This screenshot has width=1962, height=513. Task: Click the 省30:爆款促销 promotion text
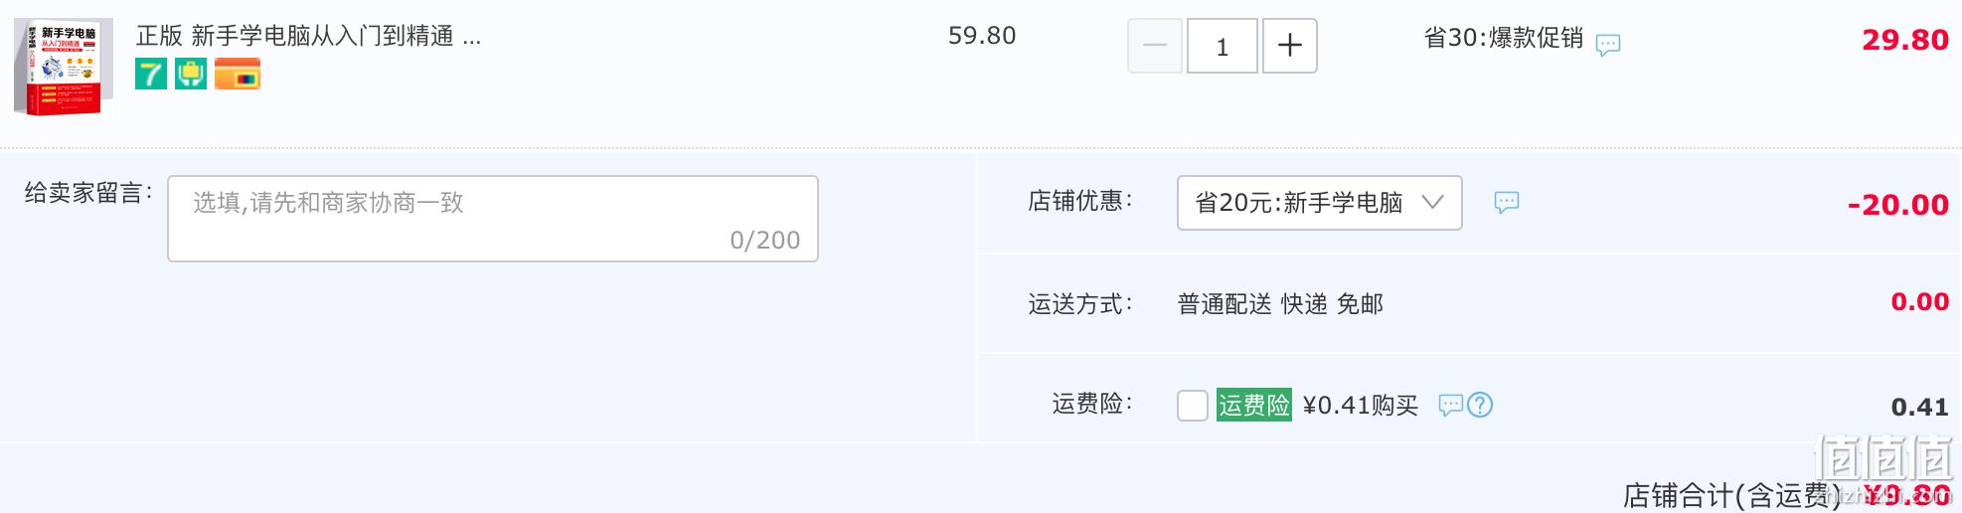point(1503,38)
